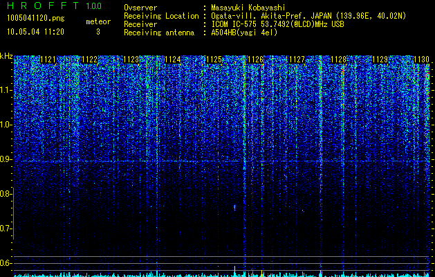
Task: Click the 1124 time marker
Action: pos(173,60)
